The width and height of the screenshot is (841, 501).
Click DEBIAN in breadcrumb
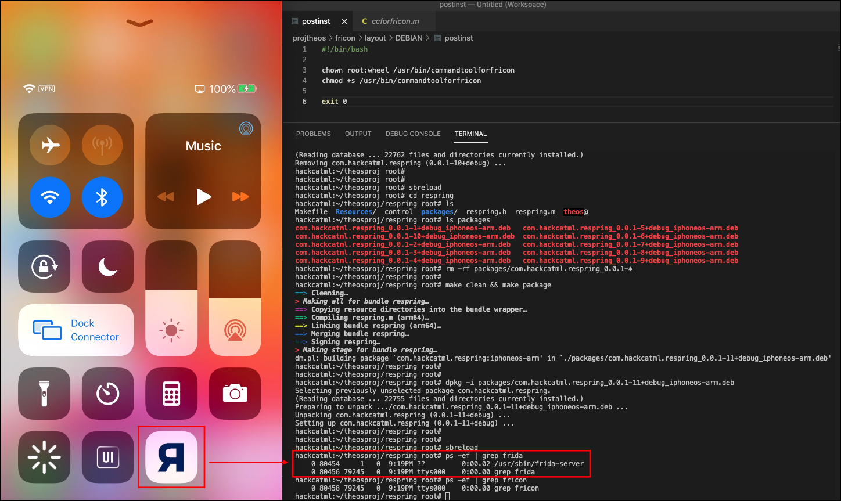pyautogui.click(x=409, y=38)
